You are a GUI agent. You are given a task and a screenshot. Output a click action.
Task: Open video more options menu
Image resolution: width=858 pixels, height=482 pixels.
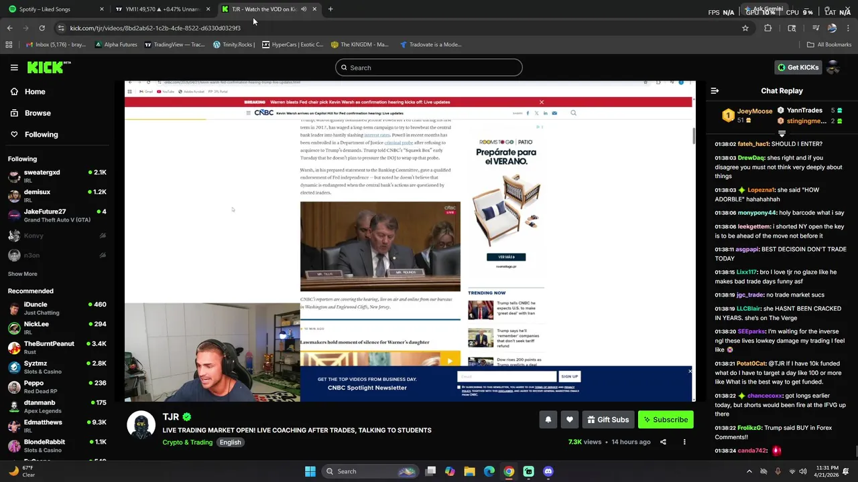(x=684, y=442)
